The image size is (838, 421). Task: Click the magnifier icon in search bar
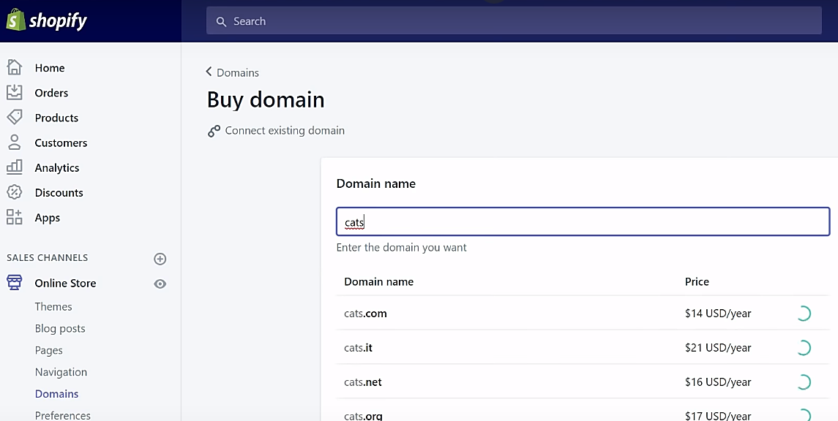click(x=221, y=21)
